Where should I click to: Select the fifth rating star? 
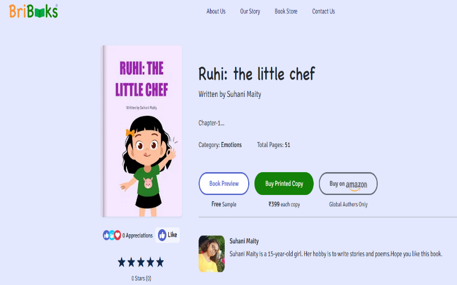click(160, 262)
